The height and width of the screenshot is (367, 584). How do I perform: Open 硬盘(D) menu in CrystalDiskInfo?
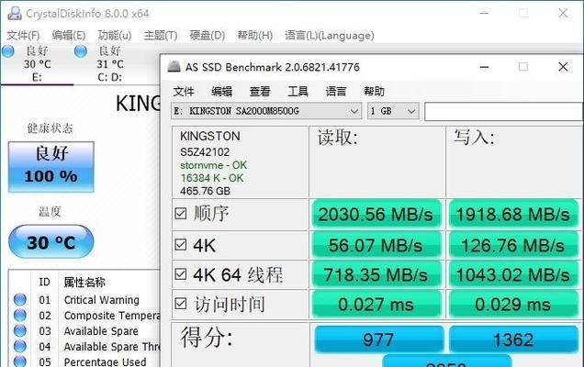coord(208,36)
